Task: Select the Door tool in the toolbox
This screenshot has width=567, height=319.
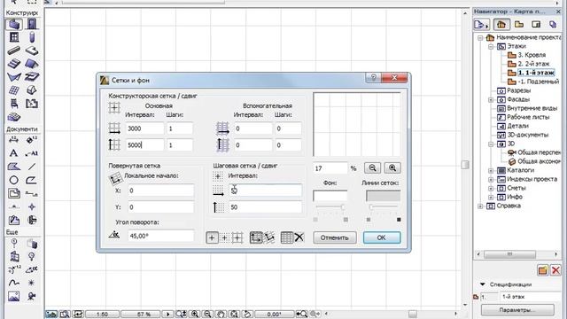Action: 32,24
